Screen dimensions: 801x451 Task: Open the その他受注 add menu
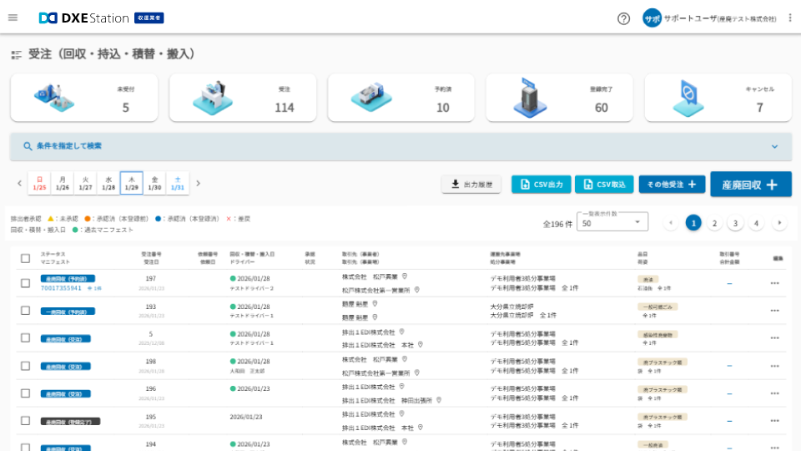click(672, 185)
